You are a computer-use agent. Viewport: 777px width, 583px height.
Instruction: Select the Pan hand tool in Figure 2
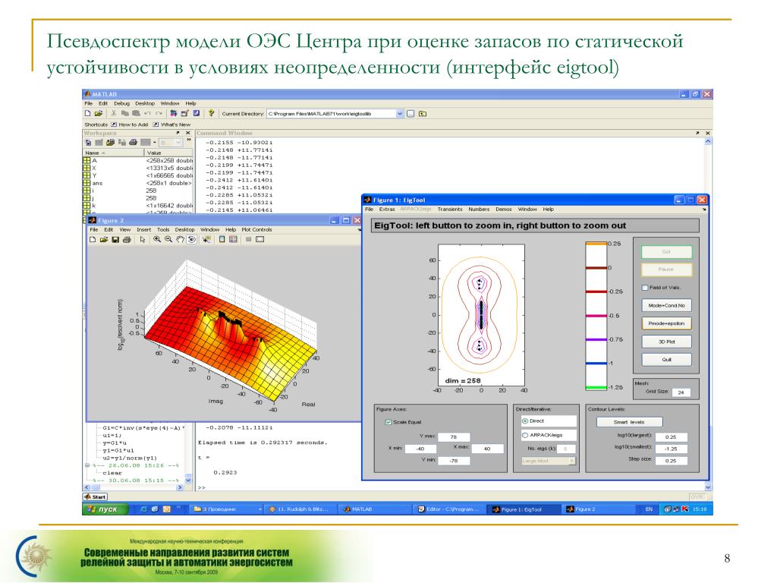[180, 239]
